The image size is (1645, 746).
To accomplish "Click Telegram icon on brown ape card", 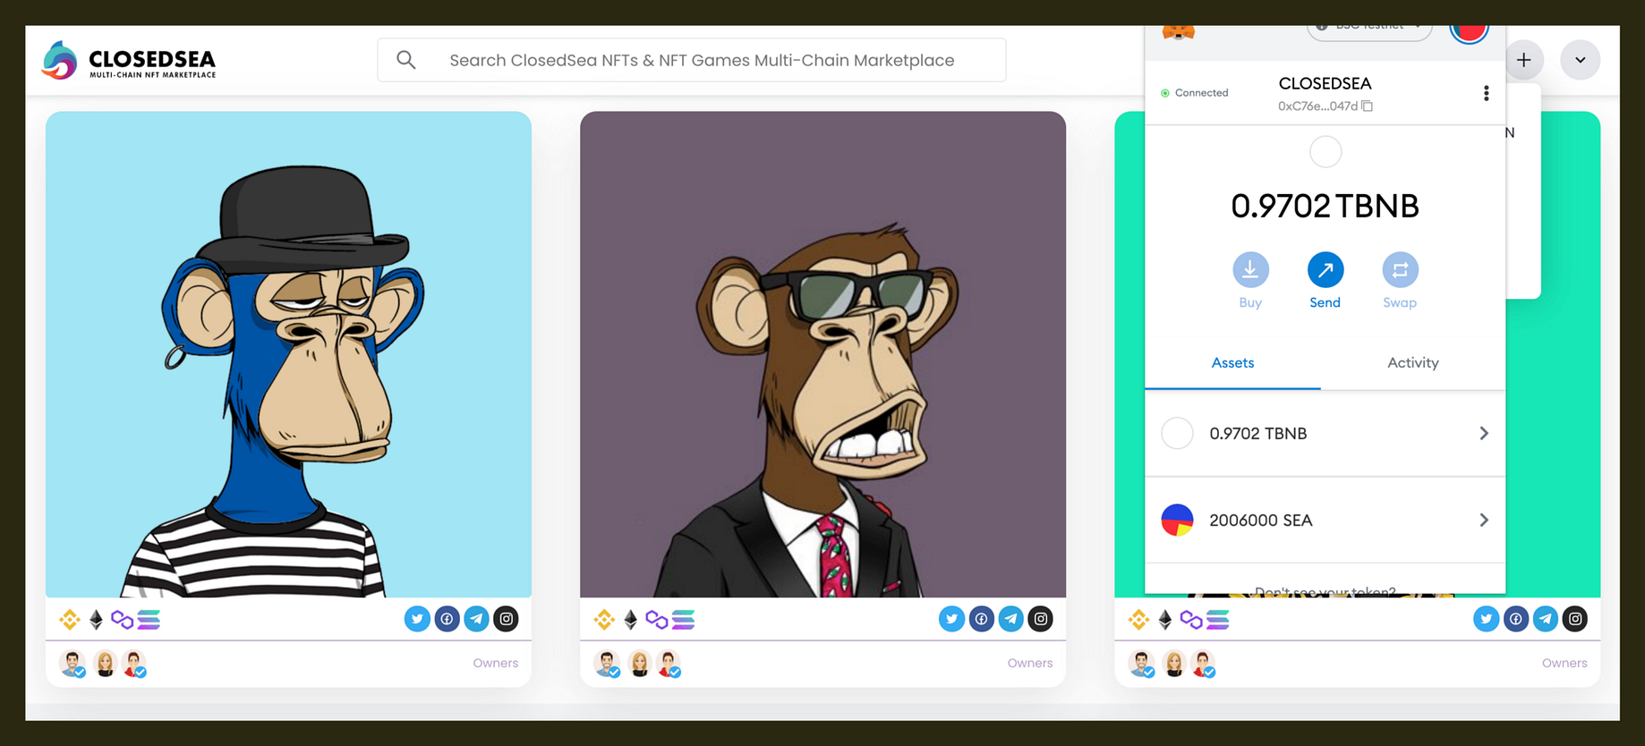I will [x=1010, y=619].
